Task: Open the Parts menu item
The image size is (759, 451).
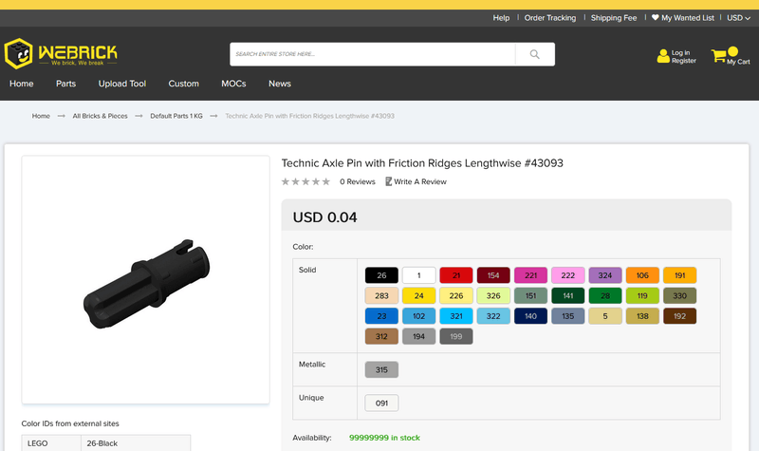Action: pyautogui.click(x=65, y=84)
